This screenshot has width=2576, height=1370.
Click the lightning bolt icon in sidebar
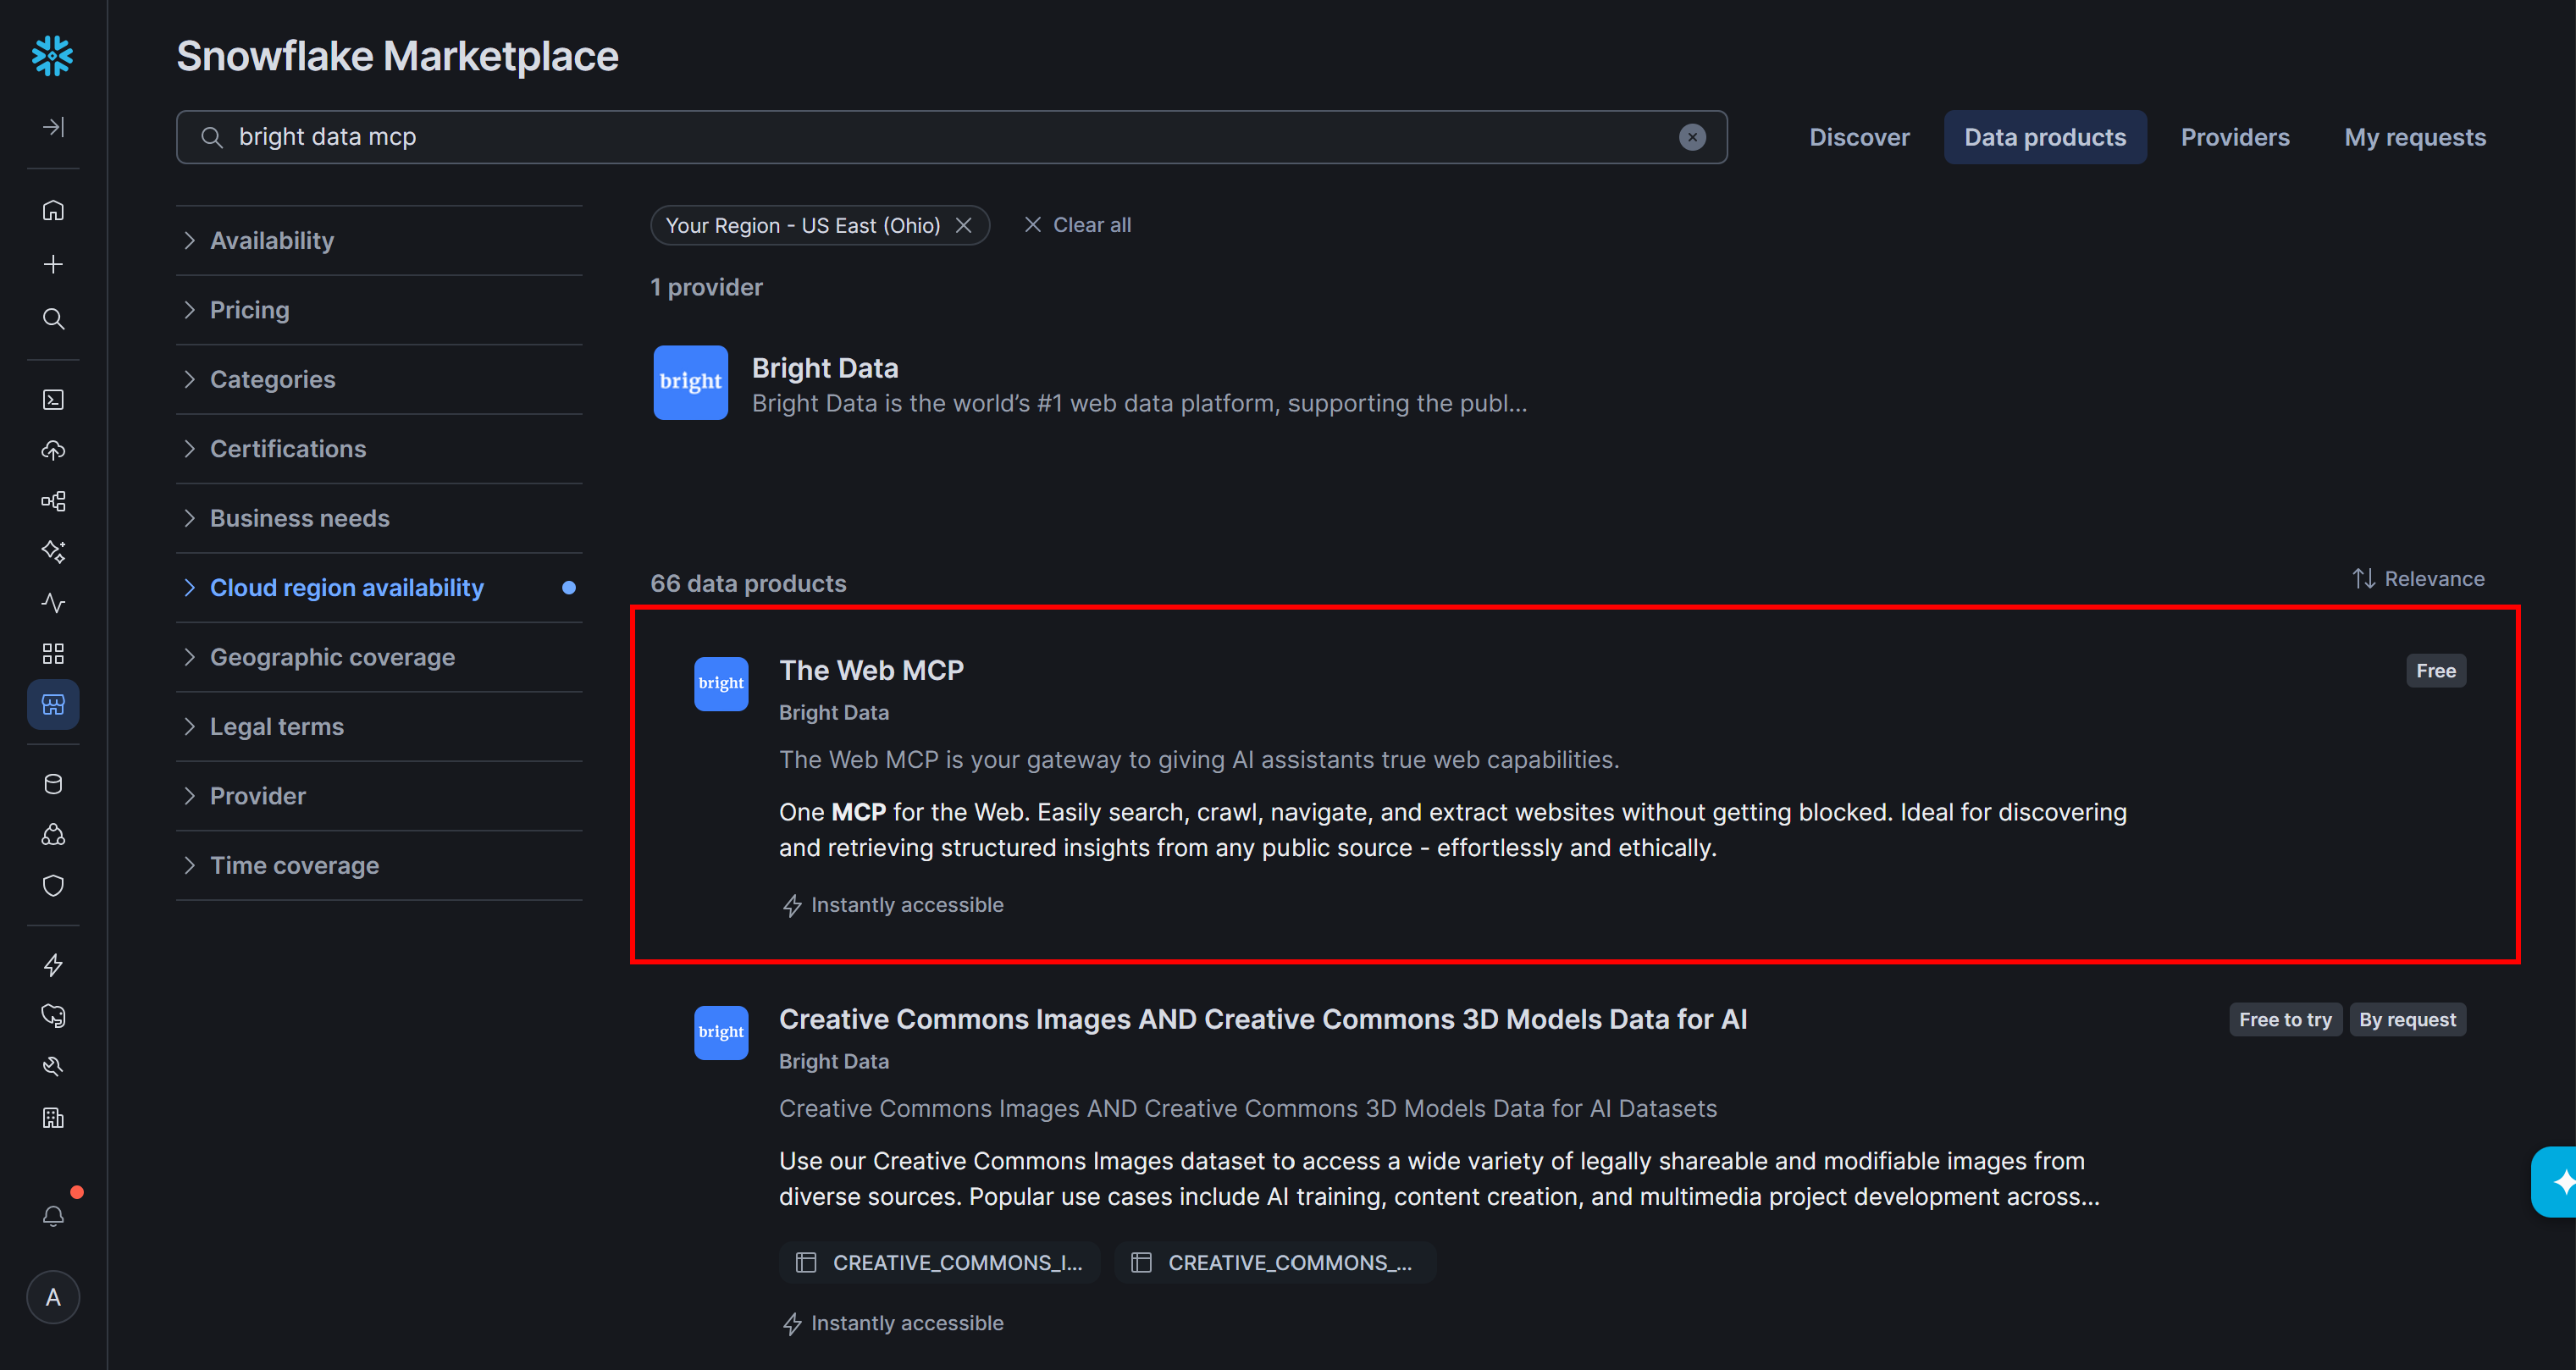[x=53, y=965]
